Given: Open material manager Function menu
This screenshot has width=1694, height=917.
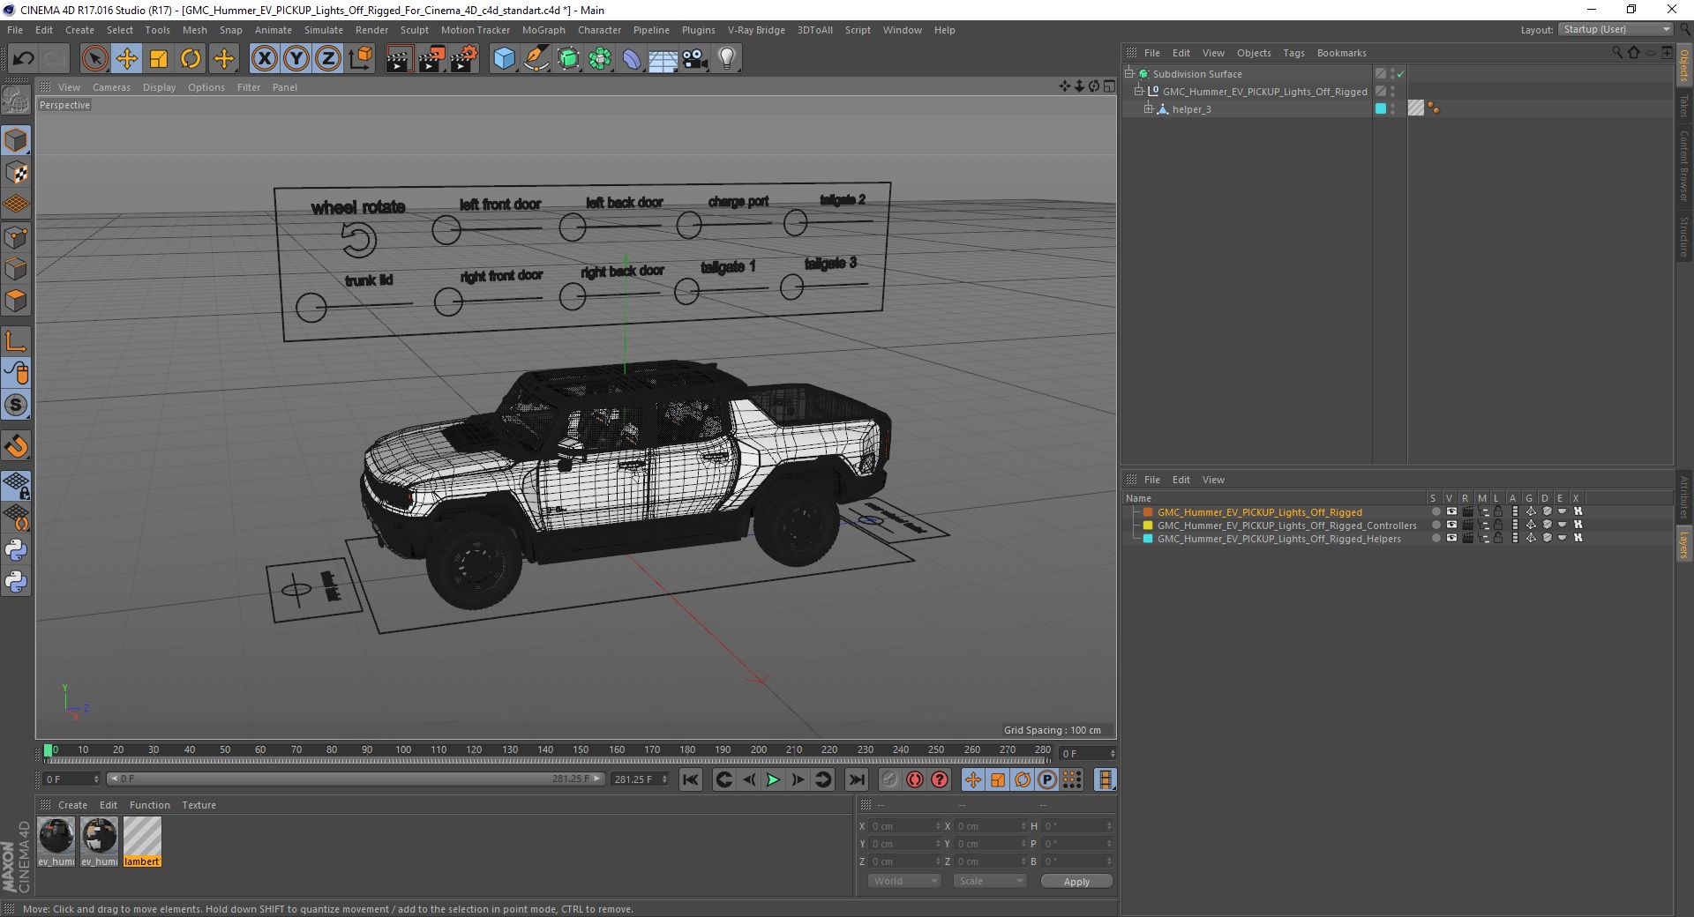Looking at the screenshot, I should click(150, 805).
